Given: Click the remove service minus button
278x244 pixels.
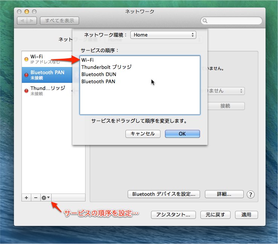Looking at the screenshot, I should (x=36, y=198).
